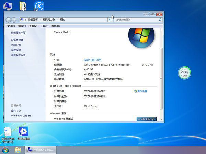Select the 64 位操作系统 value
206x154 pixels.
pos(92,74)
